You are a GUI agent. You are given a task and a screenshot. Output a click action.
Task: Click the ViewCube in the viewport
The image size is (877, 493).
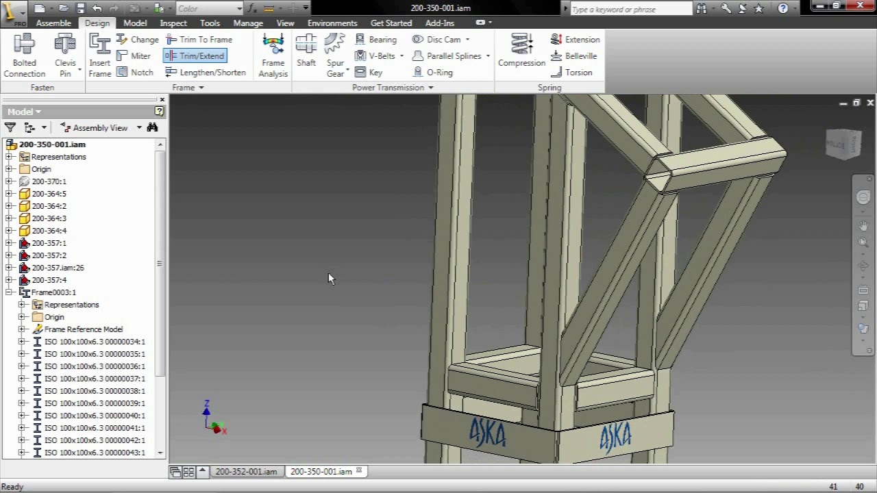click(843, 143)
